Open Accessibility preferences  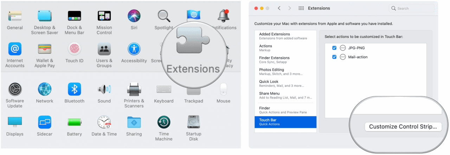click(x=134, y=49)
